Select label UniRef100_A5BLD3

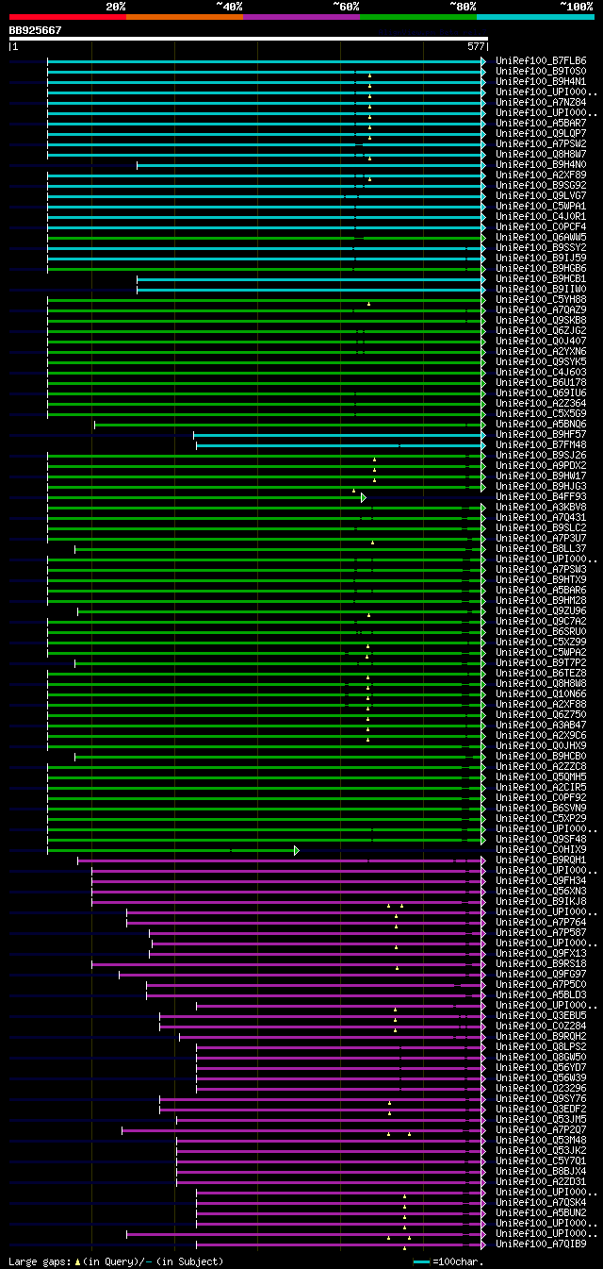[x=541, y=994]
